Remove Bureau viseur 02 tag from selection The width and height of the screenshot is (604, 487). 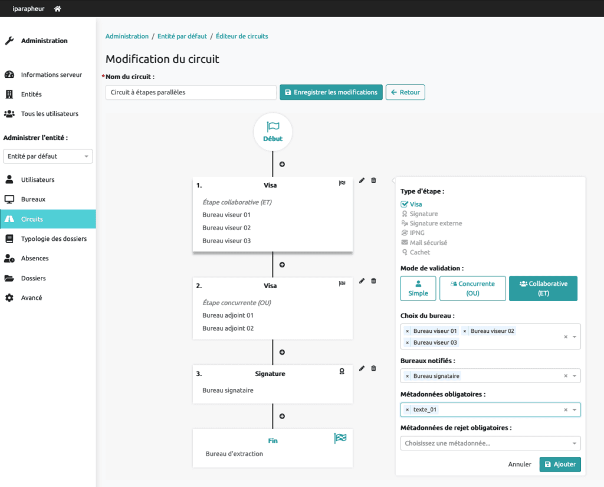point(465,331)
